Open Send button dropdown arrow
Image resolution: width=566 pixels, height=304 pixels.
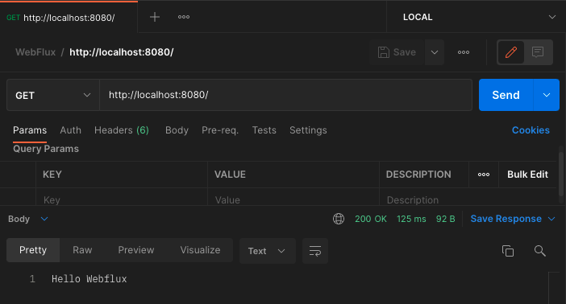[547, 95]
